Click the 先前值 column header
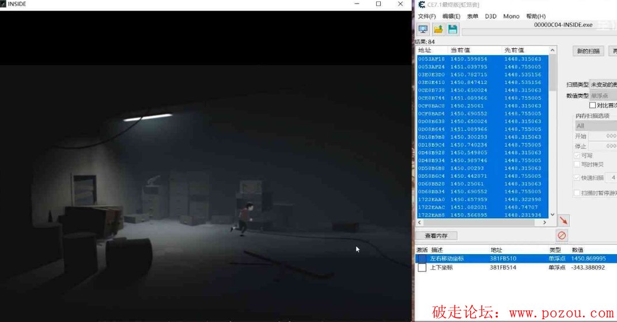617x322 pixels. tap(525, 50)
